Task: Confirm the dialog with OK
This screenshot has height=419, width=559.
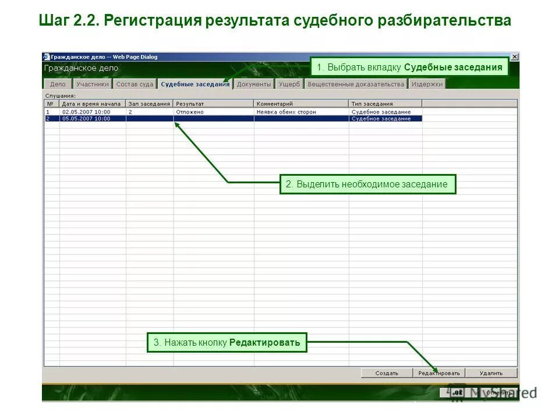Action: point(457,392)
